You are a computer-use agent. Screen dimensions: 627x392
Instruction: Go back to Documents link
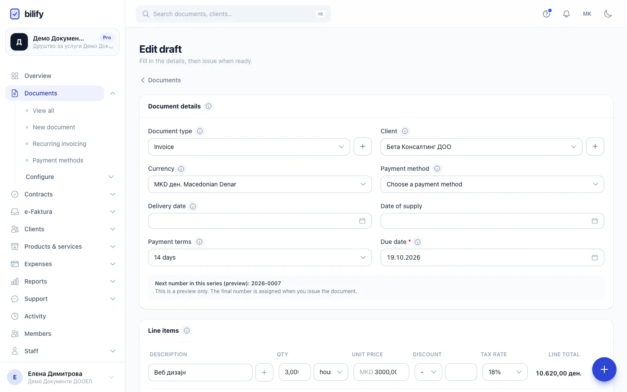click(x=160, y=80)
